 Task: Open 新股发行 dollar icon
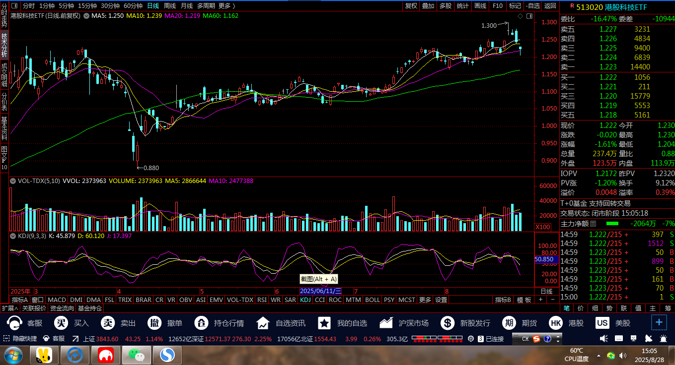point(448,323)
